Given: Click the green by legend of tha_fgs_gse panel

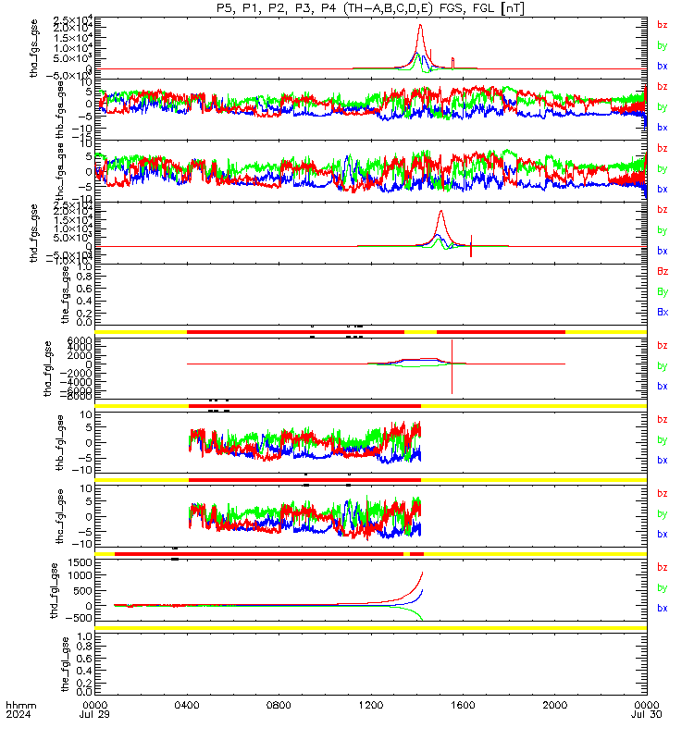Looking at the screenshot, I should [662, 45].
